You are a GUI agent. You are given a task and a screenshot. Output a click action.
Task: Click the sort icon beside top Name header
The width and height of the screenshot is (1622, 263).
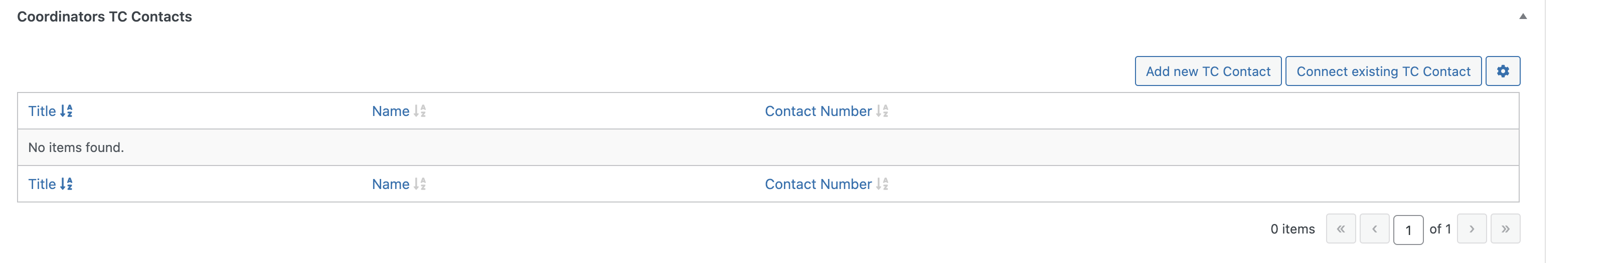420,111
